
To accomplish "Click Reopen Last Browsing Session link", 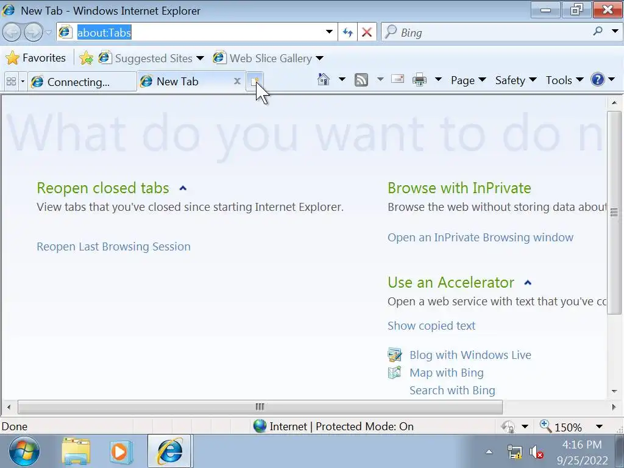I will point(113,246).
